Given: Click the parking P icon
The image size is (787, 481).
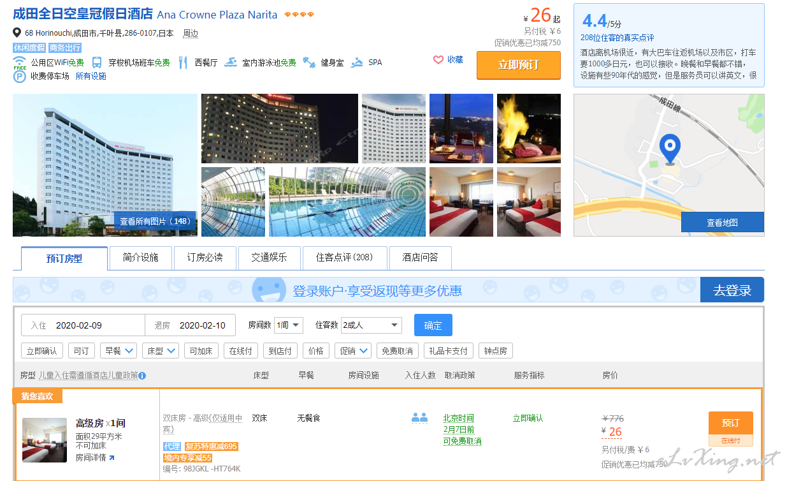Looking at the screenshot, I should tap(20, 77).
